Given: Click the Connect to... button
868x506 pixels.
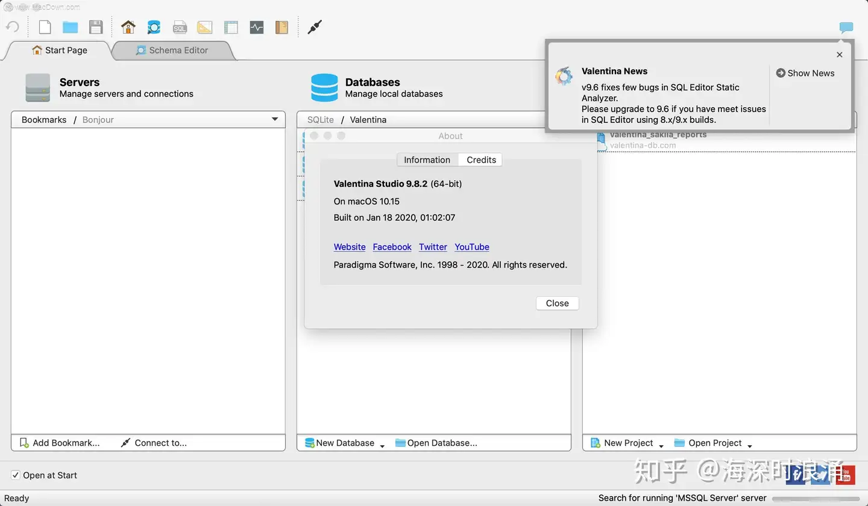Looking at the screenshot, I should point(154,443).
